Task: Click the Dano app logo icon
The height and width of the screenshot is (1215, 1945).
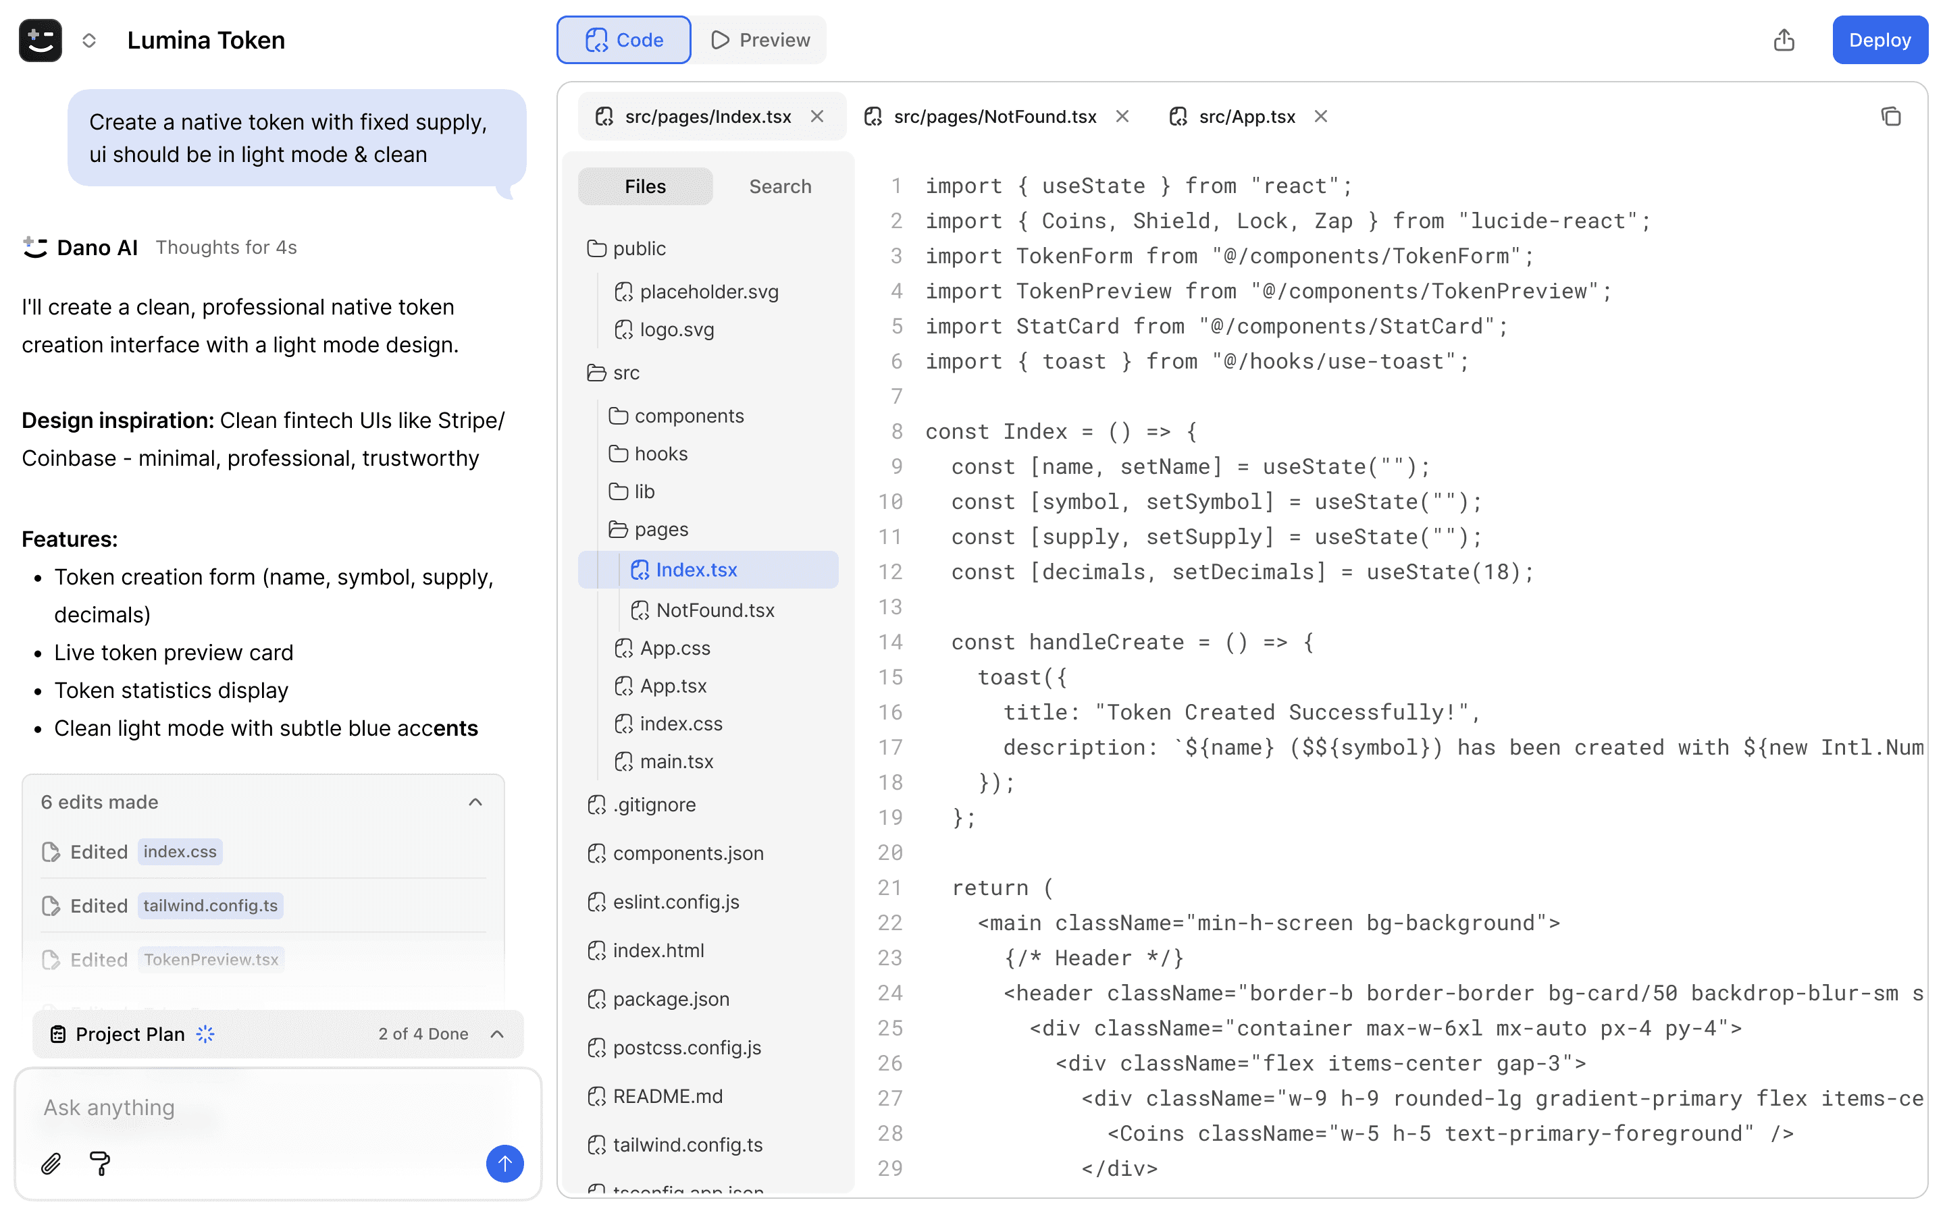Action: [x=41, y=40]
